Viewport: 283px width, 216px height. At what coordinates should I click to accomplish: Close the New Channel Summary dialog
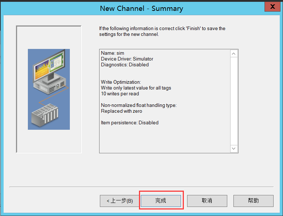coord(272,7)
